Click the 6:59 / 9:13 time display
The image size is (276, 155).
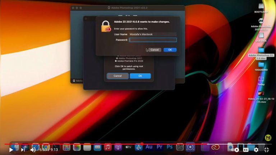pyautogui.click(x=49, y=150)
